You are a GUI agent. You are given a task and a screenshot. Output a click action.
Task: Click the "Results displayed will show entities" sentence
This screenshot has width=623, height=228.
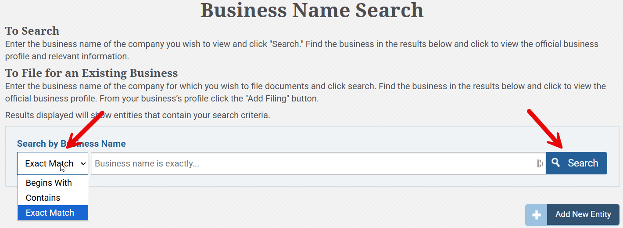[137, 116]
